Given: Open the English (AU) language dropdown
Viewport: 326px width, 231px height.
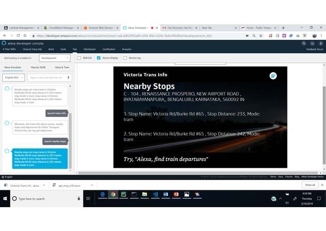Looking at the screenshot, I should 14,78.
